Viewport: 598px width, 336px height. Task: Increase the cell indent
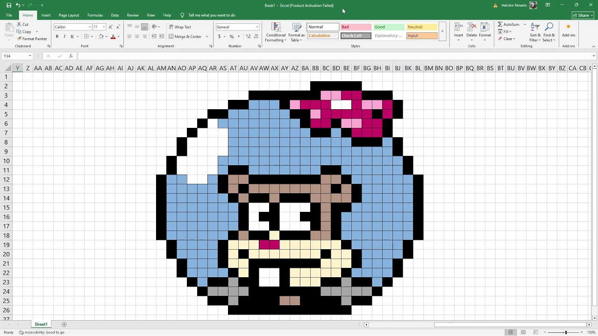click(161, 36)
